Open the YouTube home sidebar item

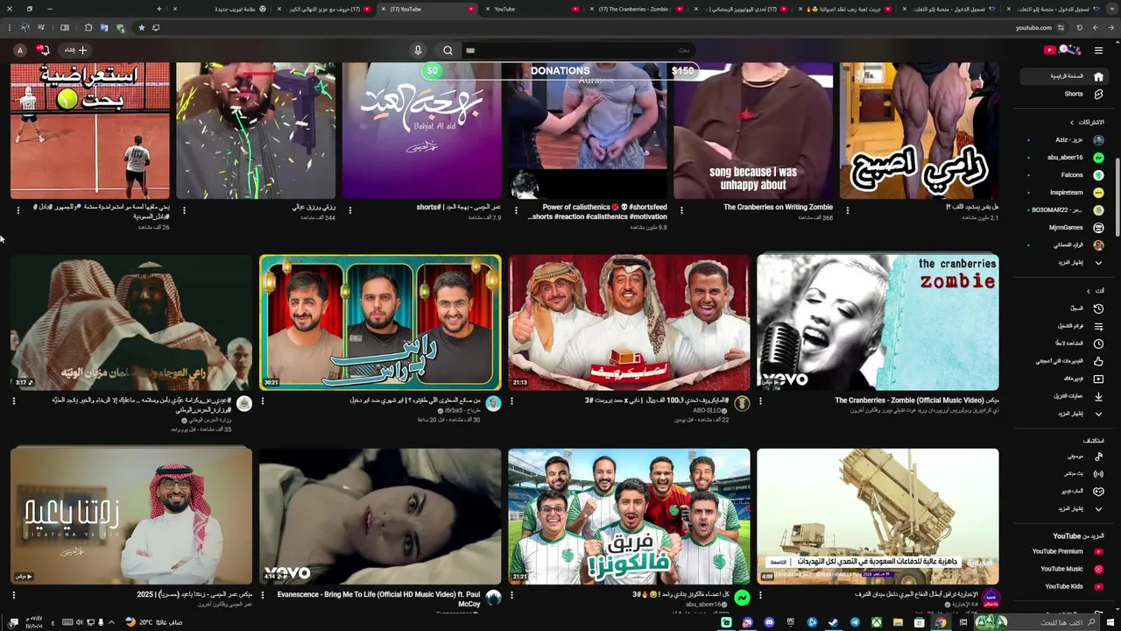click(1065, 76)
